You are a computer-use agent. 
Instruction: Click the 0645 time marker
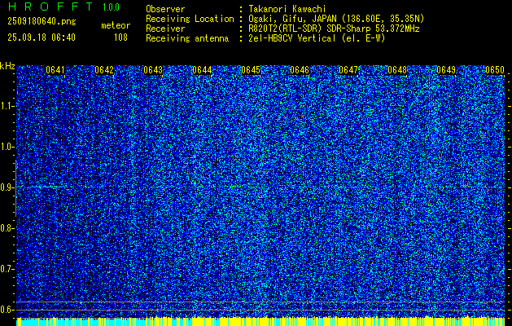click(x=251, y=70)
